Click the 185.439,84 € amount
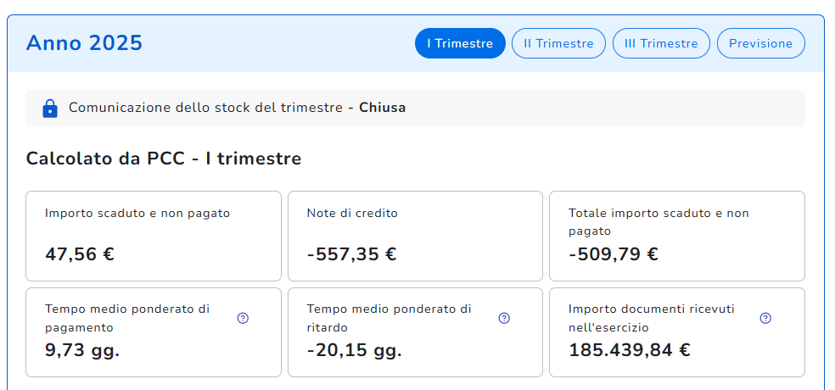This screenshot has height=390, width=835. pyautogui.click(x=630, y=349)
